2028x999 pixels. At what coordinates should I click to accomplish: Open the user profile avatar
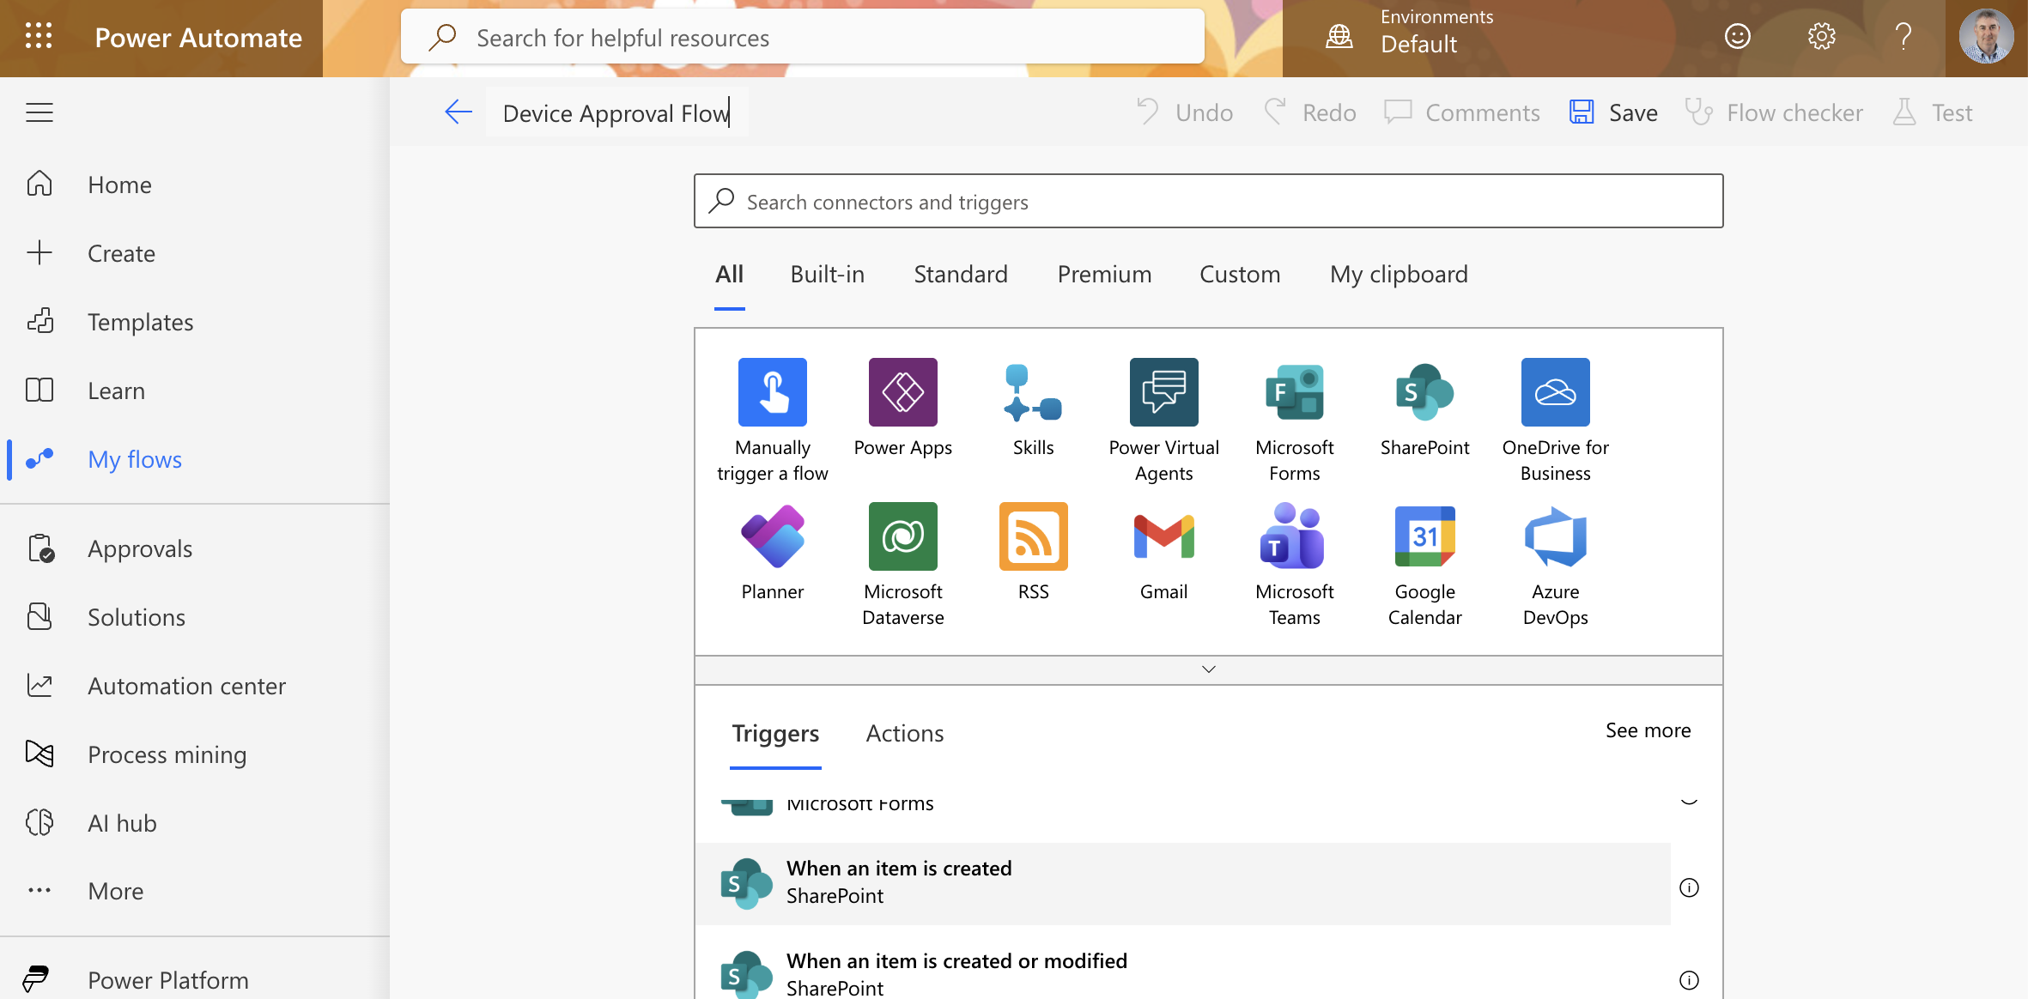1986,37
